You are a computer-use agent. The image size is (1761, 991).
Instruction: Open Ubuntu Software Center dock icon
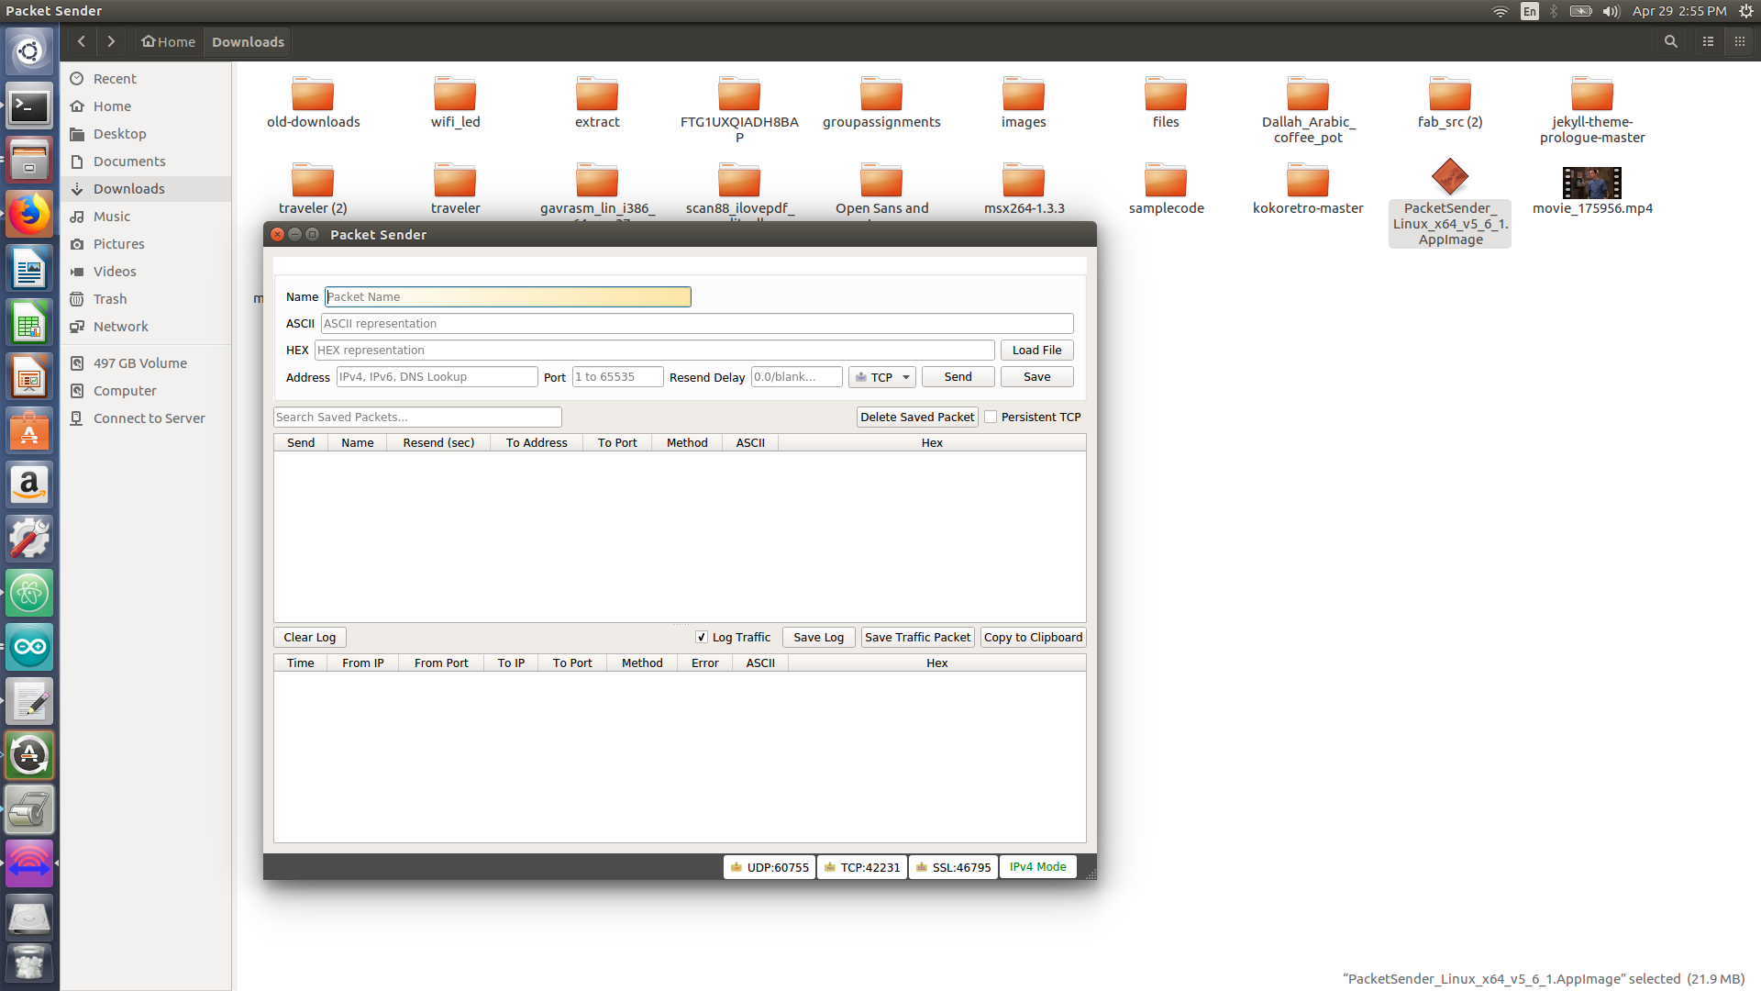click(29, 431)
